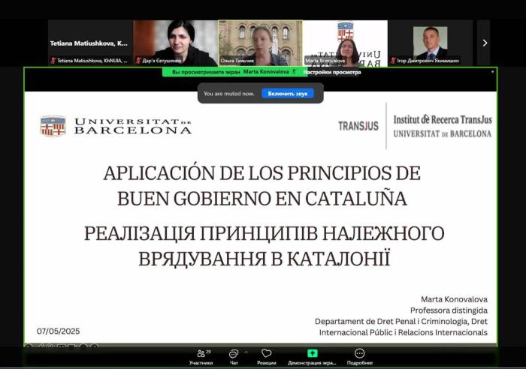Screen dimensions: 526x369
Task: Show next participants with right arrow
Action: (485, 43)
